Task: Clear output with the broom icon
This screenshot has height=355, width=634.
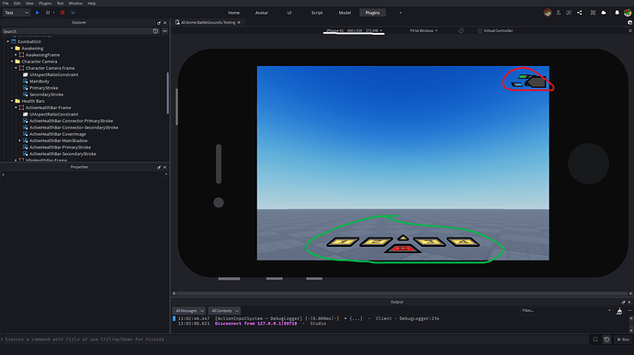Action: (x=619, y=311)
